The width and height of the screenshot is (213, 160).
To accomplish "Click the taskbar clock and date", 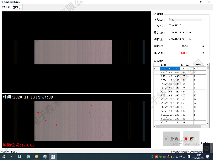I will (199, 156).
